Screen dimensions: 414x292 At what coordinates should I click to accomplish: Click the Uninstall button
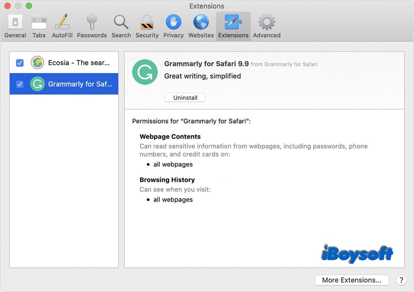click(x=185, y=98)
